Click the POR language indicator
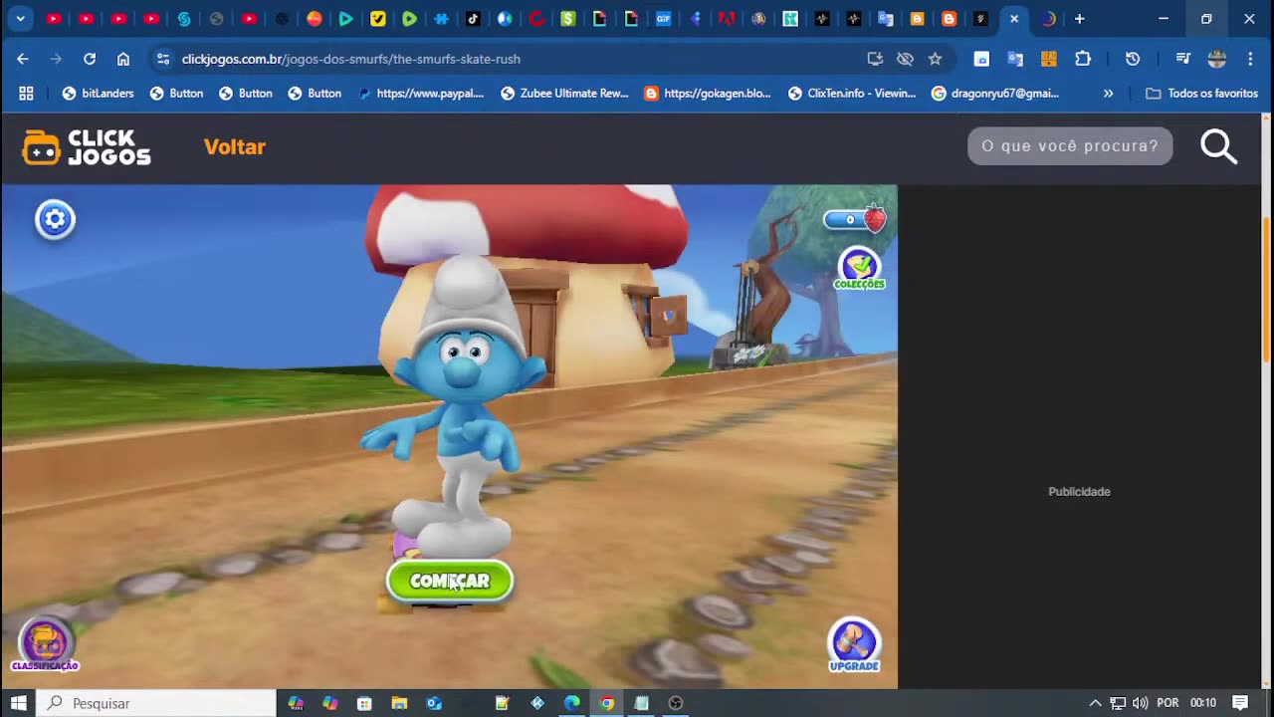Image resolution: width=1274 pixels, height=717 pixels. tap(1168, 703)
